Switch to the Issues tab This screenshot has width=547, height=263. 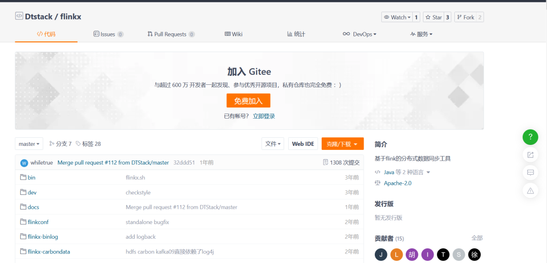[x=108, y=34]
